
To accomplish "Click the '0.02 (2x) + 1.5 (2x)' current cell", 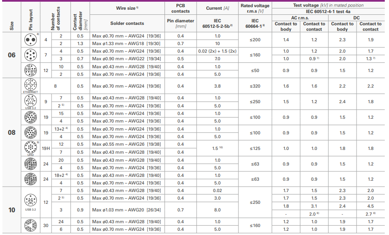I will click(x=217, y=51).
